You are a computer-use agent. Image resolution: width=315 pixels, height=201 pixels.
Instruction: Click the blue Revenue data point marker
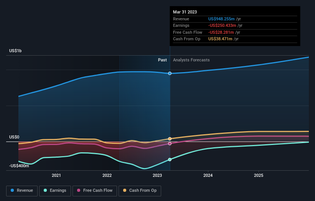tap(170, 73)
